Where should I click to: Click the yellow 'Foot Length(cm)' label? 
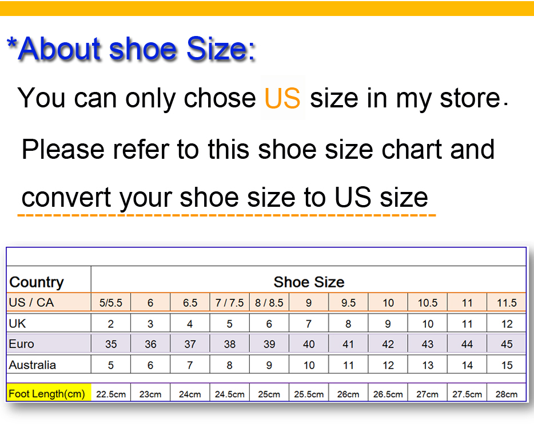click(49, 394)
